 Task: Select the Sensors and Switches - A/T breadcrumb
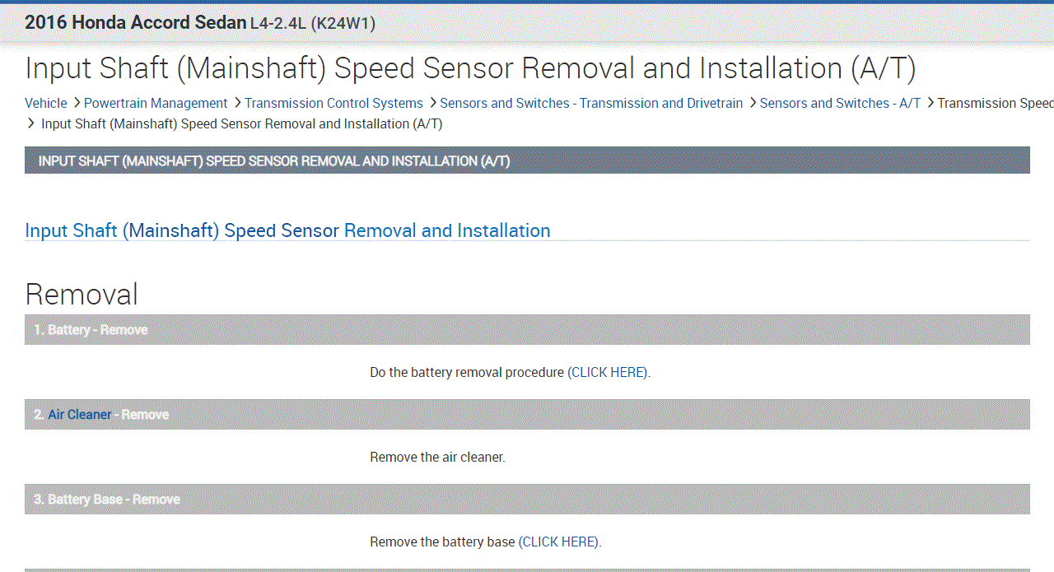(x=840, y=103)
